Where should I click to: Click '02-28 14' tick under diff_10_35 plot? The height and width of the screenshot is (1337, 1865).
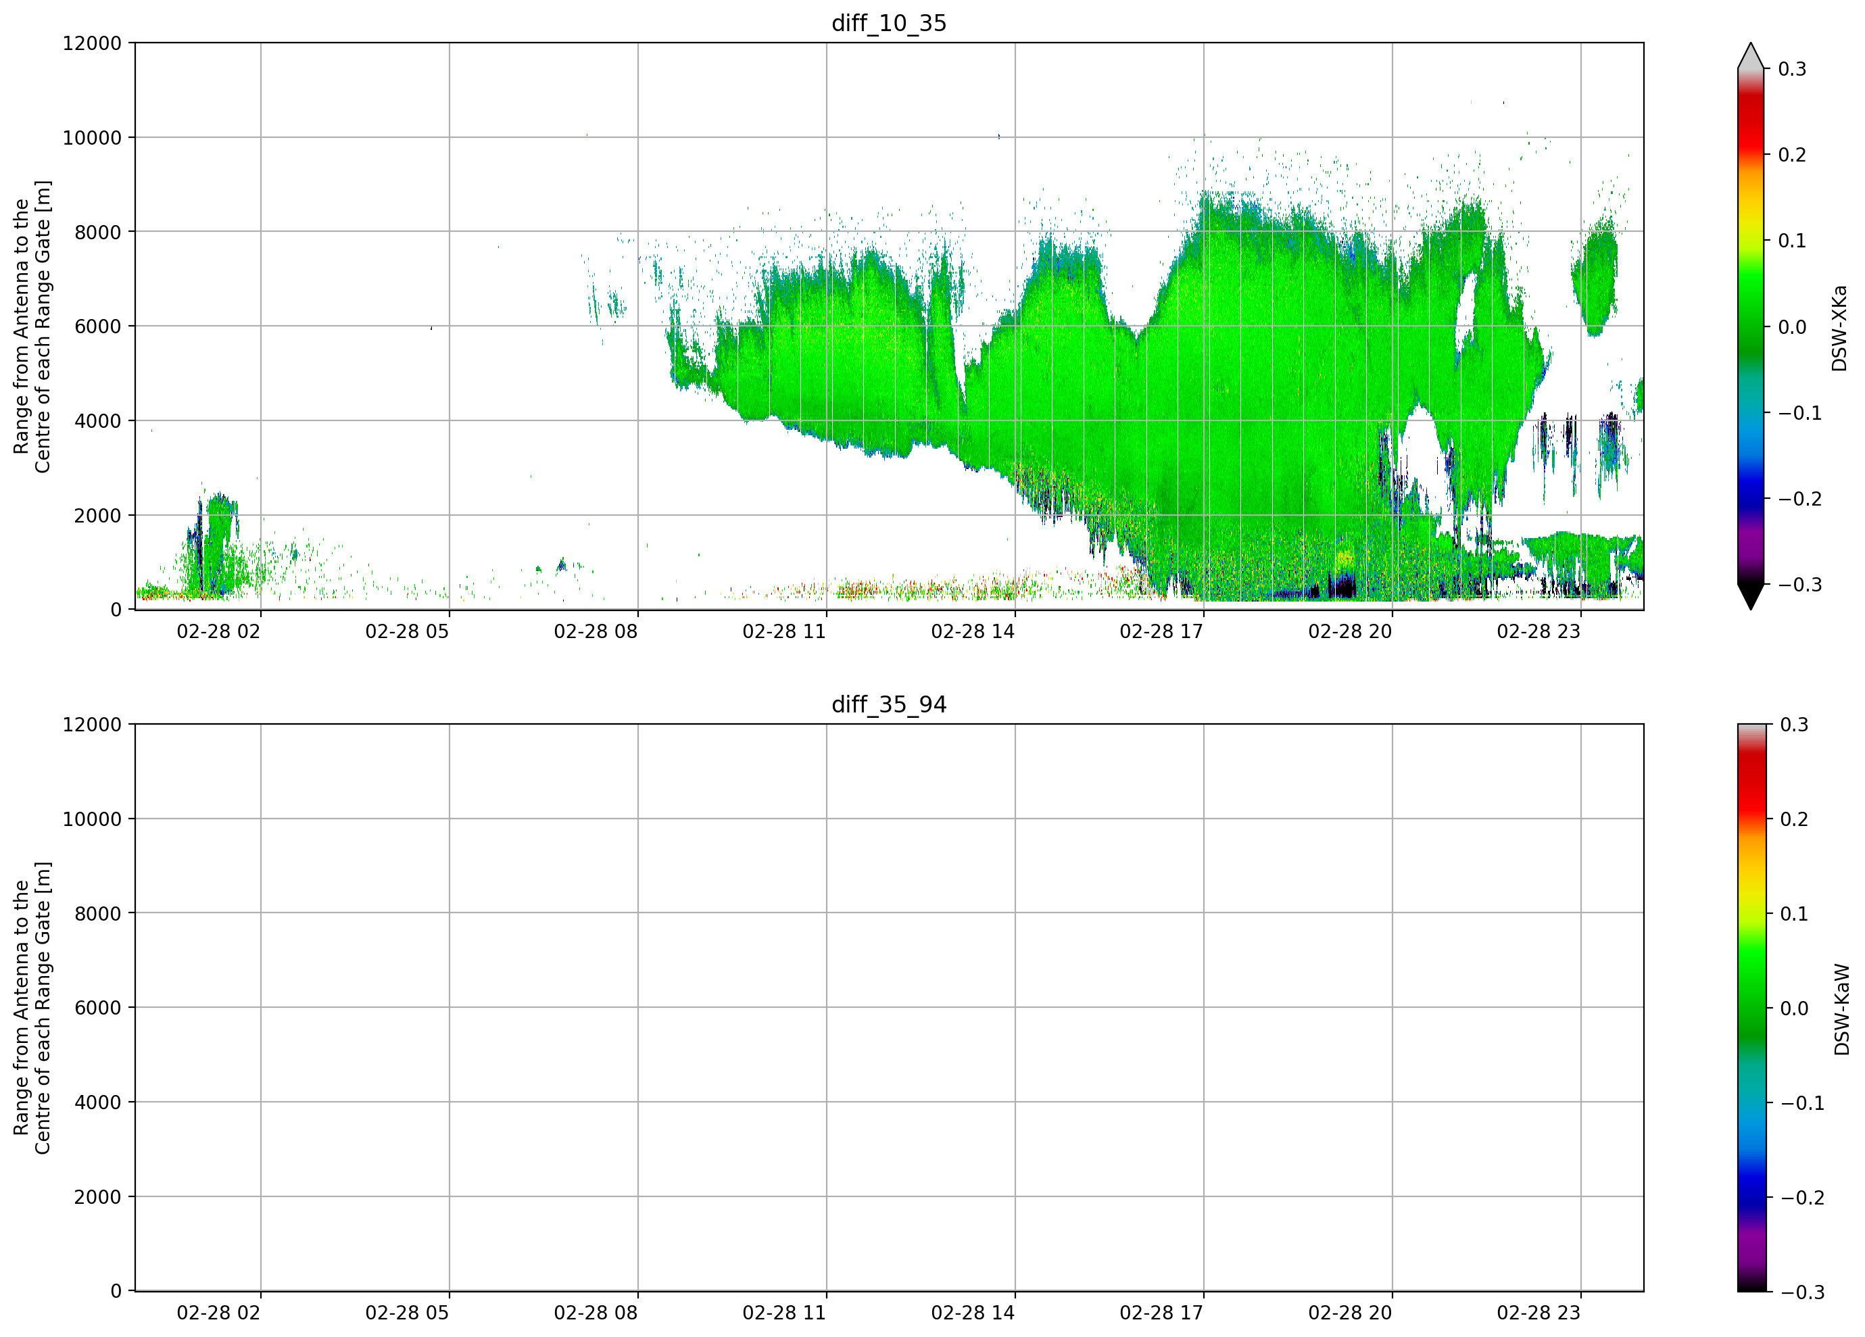click(973, 631)
